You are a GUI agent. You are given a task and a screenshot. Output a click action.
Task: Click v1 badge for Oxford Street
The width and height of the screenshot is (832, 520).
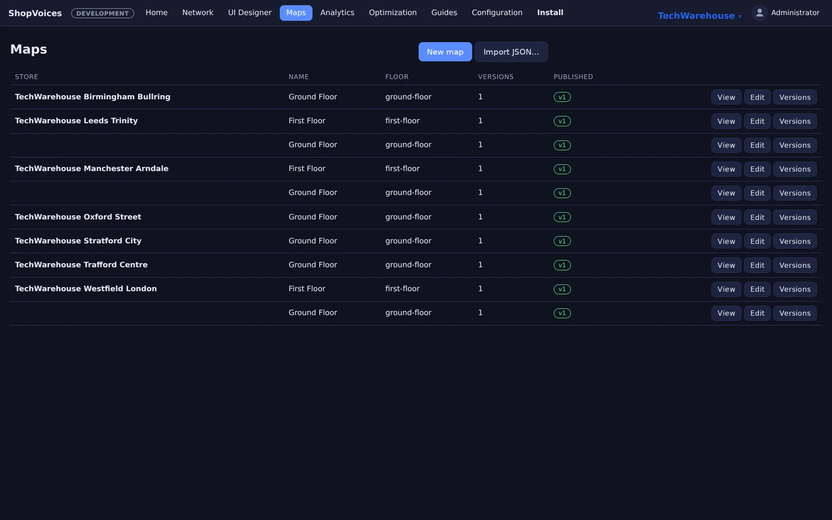tap(562, 217)
